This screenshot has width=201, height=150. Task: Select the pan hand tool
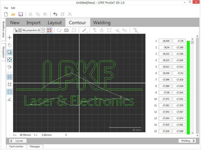pyautogui.click(x=10, y=45)
